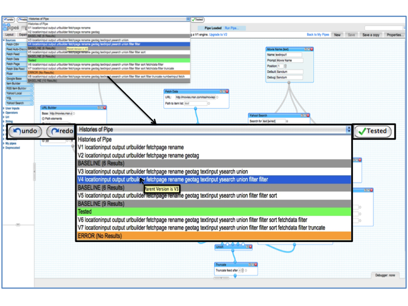The image size is (408, 306).
Task: Click the Name field in Movie Name module
Action: coord(288,55)
